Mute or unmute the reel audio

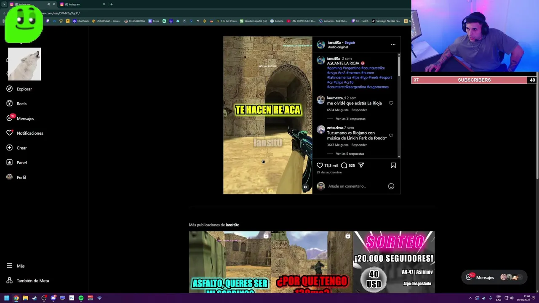pyautogui.click(x=306, y=187)
